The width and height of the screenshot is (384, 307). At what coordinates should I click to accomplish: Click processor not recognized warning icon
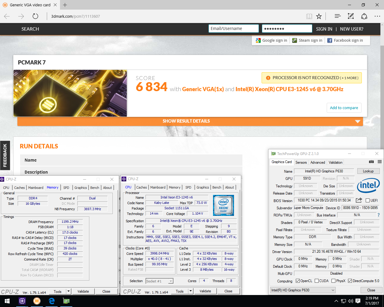[x=268, y=78]
